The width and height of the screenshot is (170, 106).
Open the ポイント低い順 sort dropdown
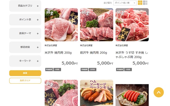[x=125, y=3]
